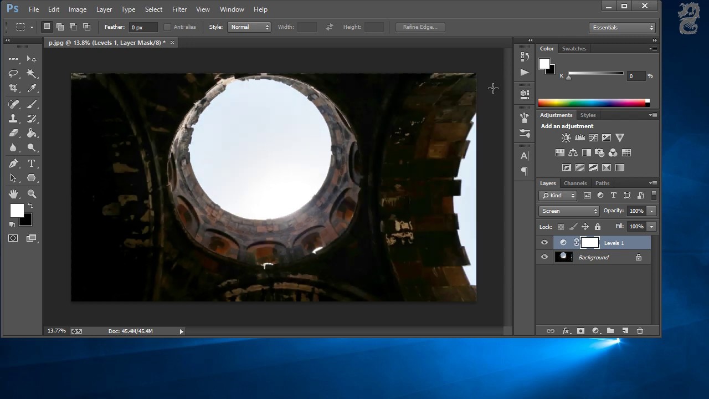Add a Curves adjustment

pyautogui.click(x=593, y=138)
